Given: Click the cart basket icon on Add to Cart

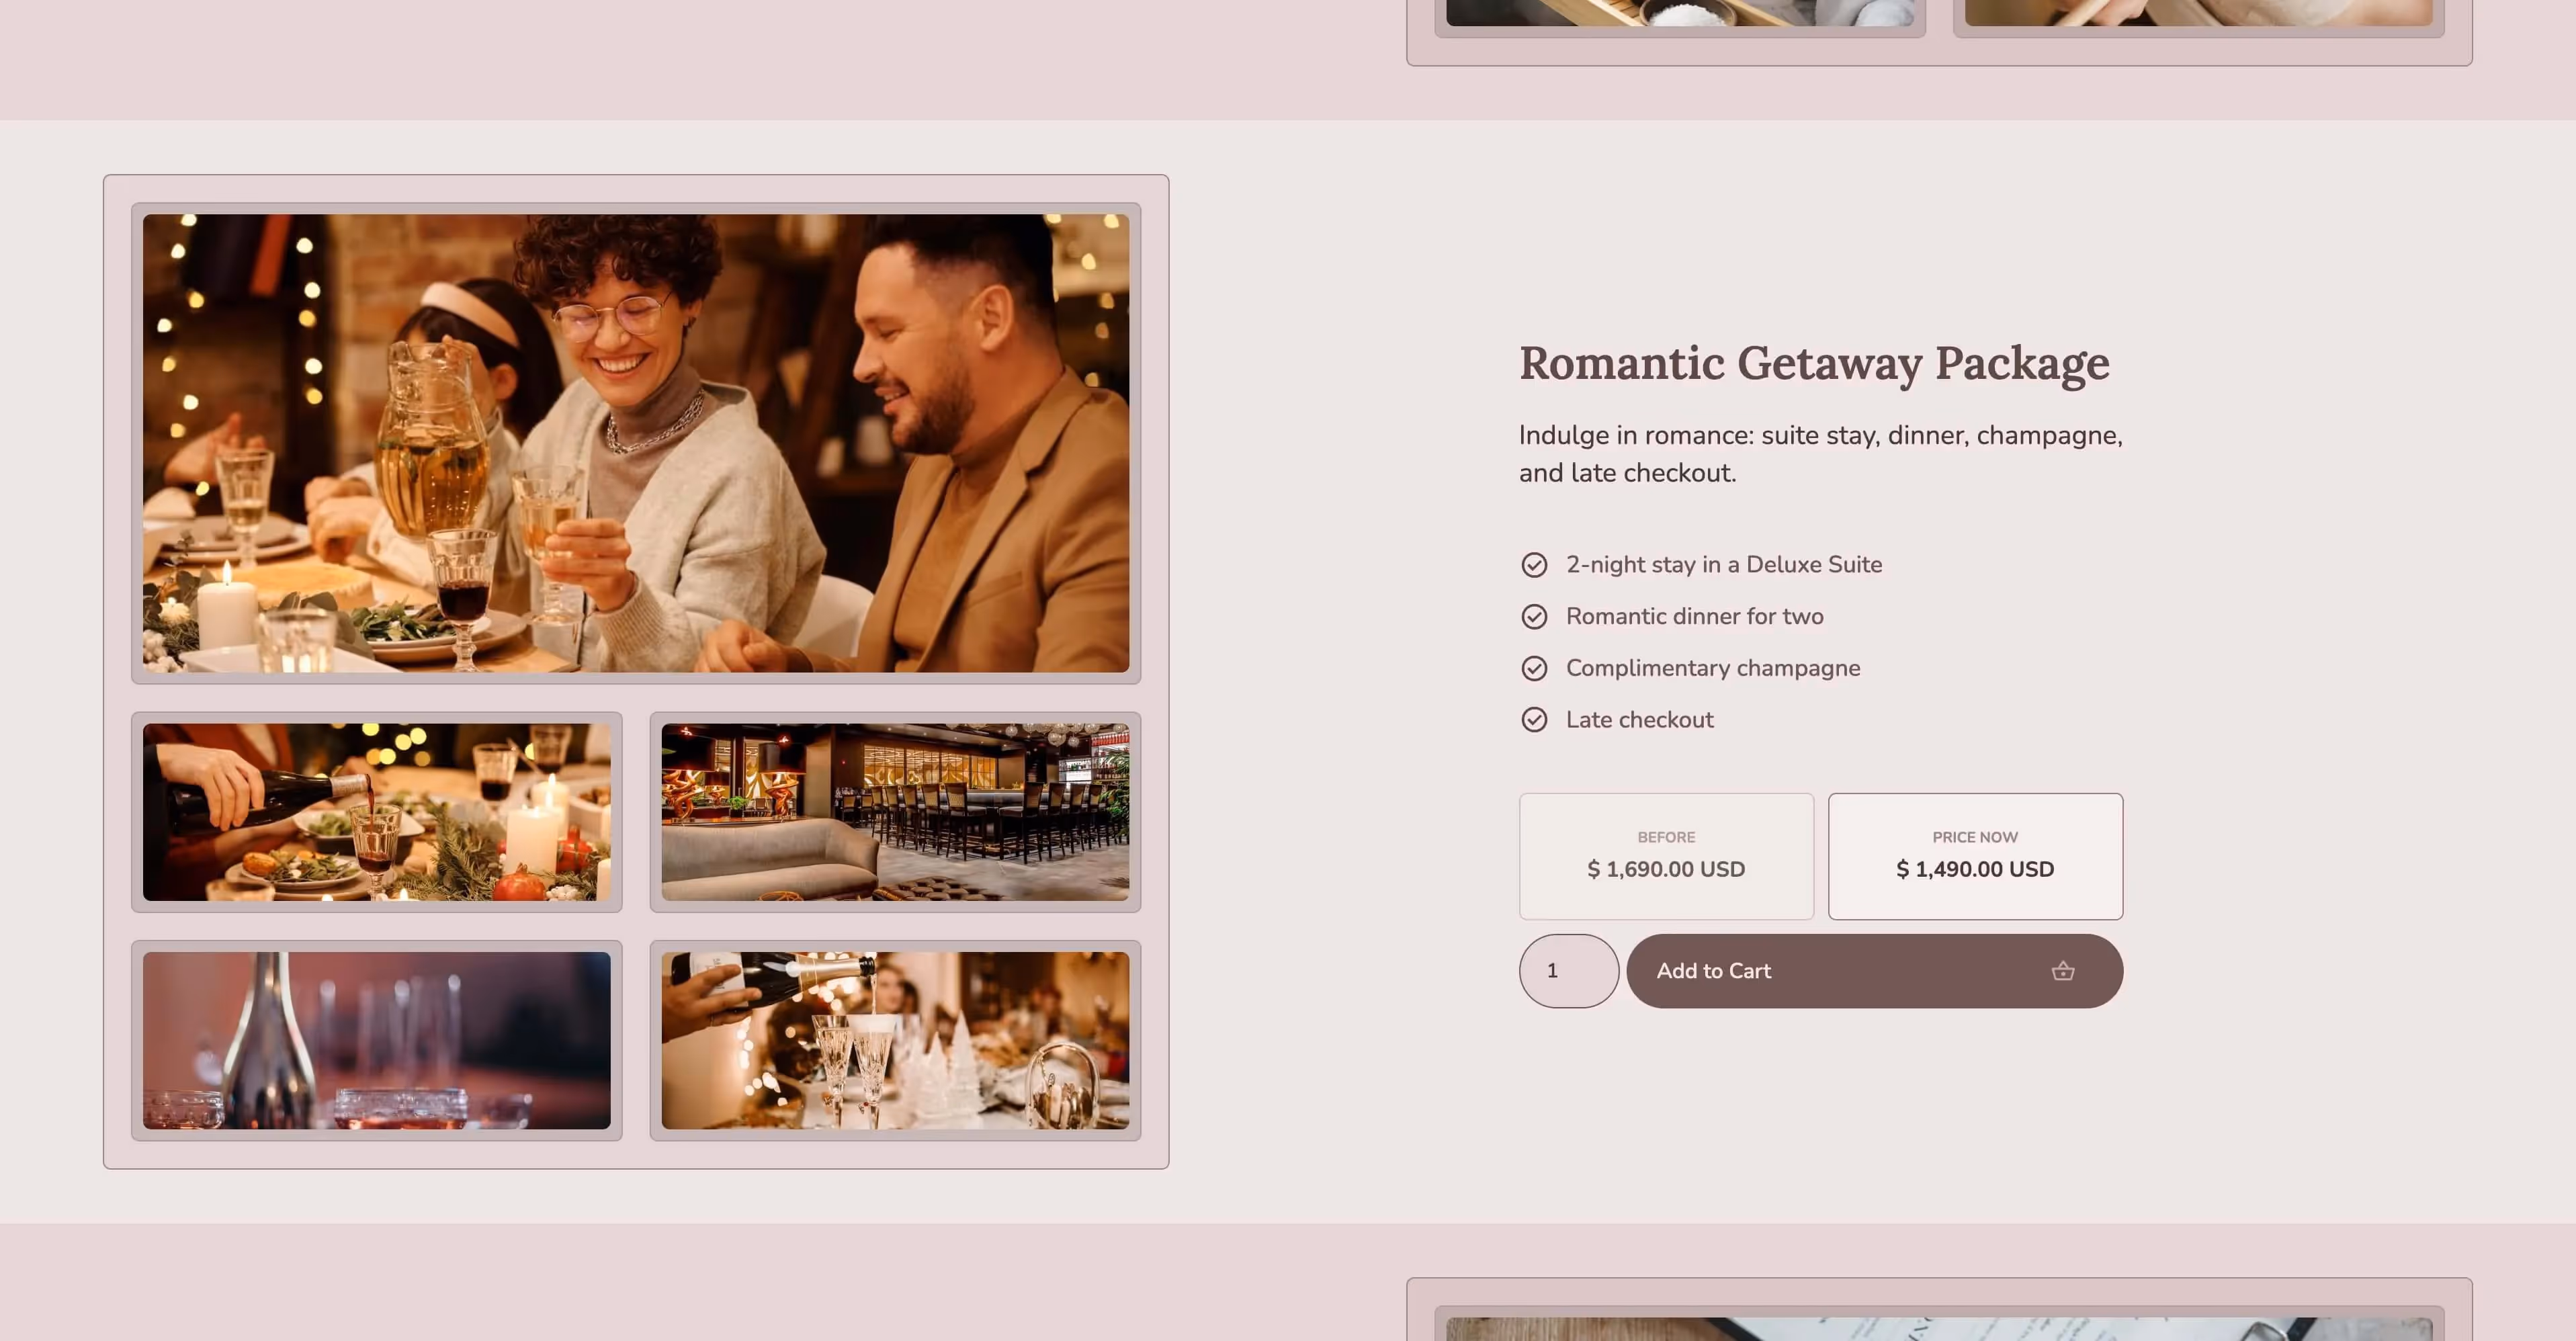Looking at the screenshot, I should tap(2063, 970).
